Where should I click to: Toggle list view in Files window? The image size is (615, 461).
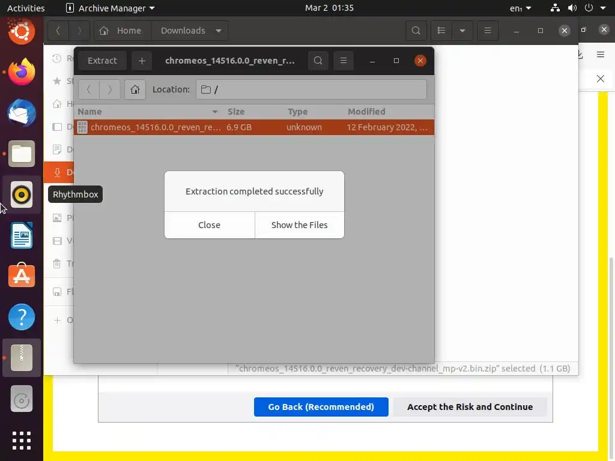click(x=441, y=31)
